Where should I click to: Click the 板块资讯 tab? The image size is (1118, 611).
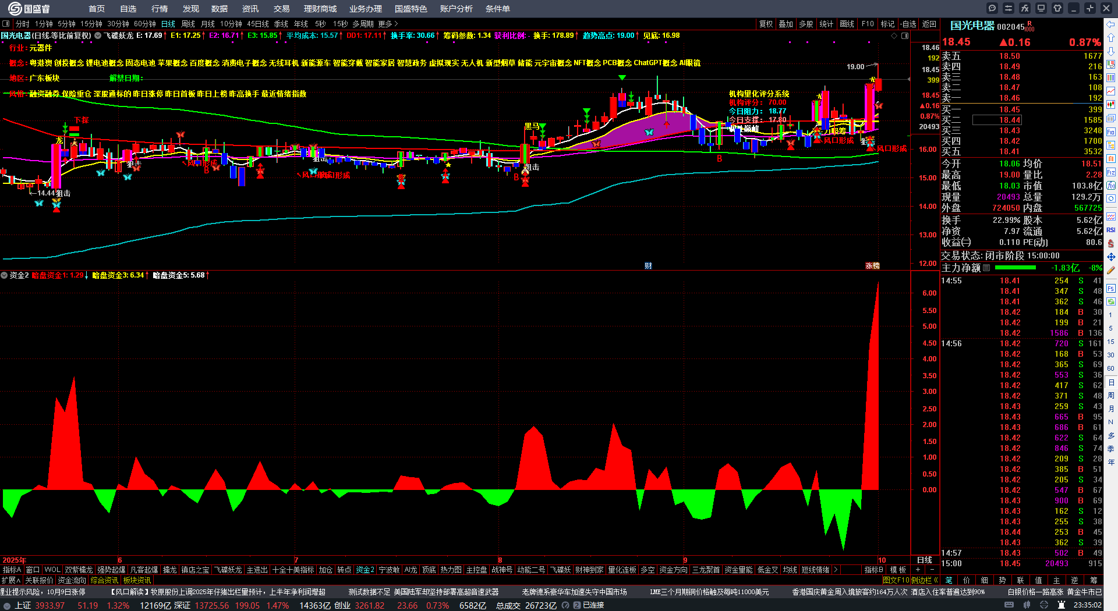[x=137, y=580]
